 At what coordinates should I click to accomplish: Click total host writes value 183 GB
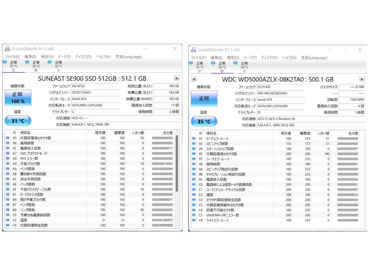point(166,93)
